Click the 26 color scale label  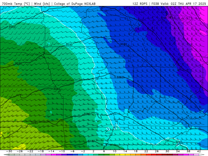pos(157,151)
